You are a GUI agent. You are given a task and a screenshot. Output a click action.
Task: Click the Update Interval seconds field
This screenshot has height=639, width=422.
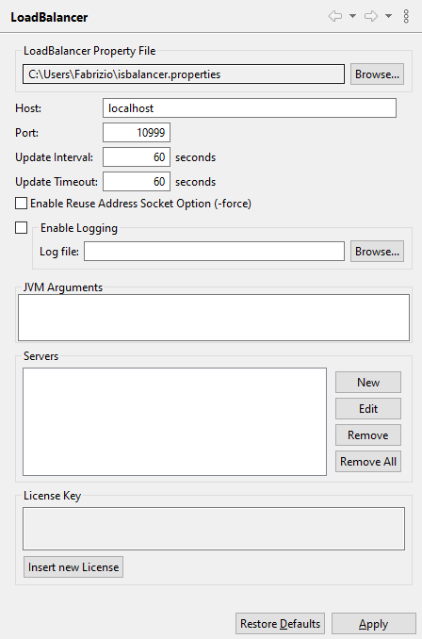point(137,156)
